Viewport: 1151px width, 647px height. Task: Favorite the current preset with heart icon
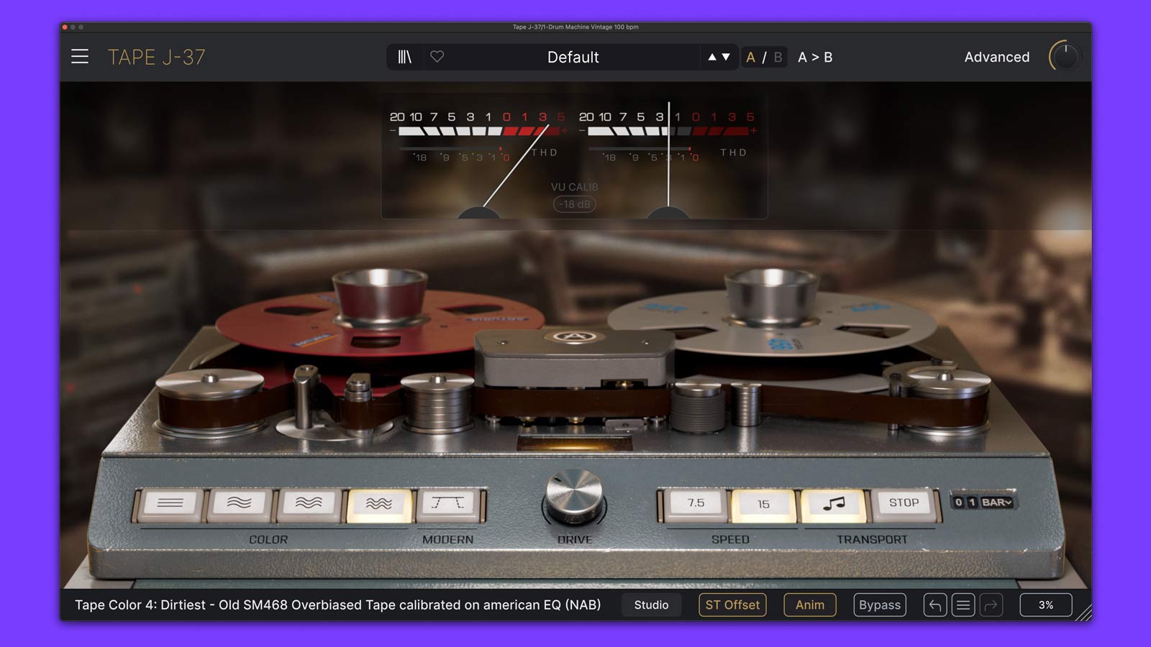coord(437,57)
